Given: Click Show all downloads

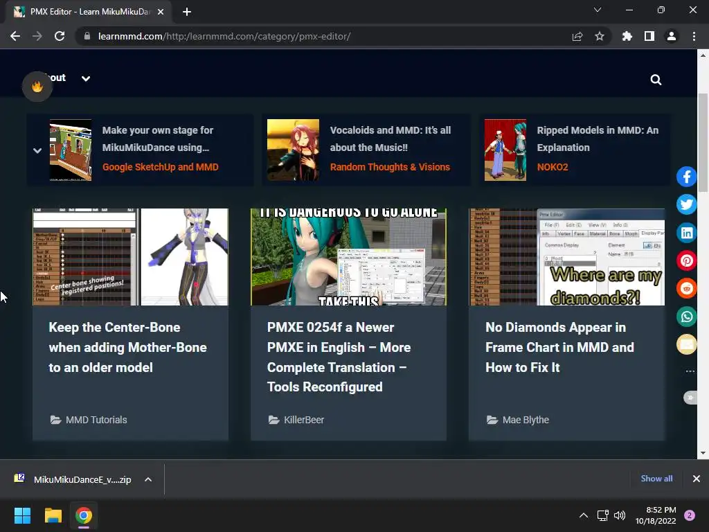Looking at the screenshot, I should pos(656,479).
